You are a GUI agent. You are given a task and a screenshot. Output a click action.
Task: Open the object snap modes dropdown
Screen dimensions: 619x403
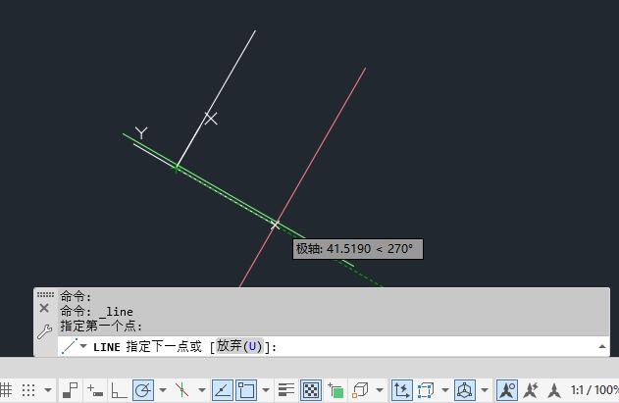pyautogui.click(x=266, y=390)
